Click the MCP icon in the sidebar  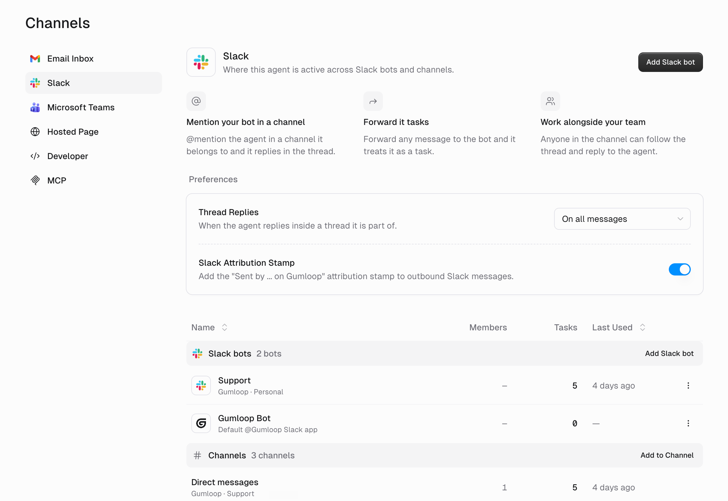point(35,180)
